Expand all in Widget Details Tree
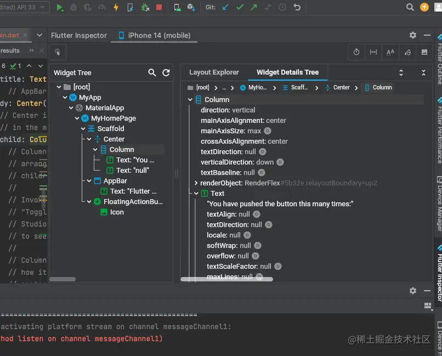 (x=401, y=73)
